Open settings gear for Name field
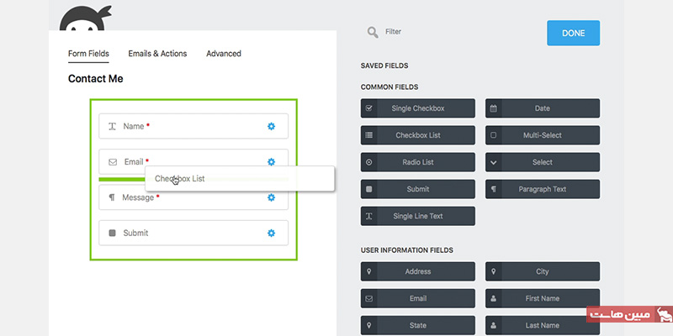This screenshot has width=673, height=336. point(271,126)
